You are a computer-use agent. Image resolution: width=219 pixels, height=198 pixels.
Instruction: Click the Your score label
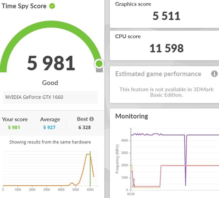[15, 120]
